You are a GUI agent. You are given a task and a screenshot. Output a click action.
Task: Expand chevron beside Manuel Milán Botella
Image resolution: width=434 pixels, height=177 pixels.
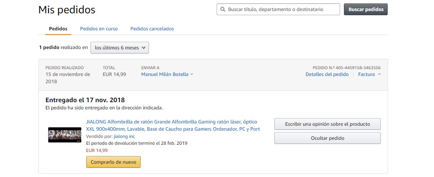(x=192, y=74)
